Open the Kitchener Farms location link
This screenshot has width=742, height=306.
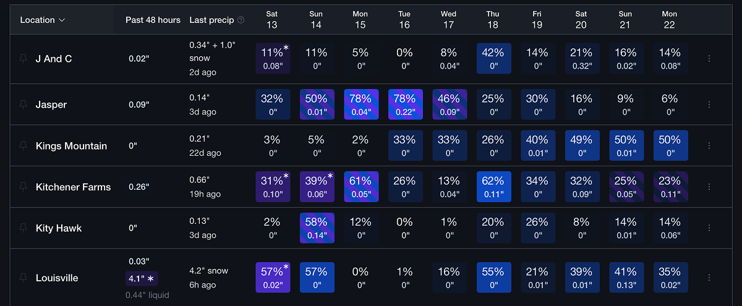(x=73, y=187)
